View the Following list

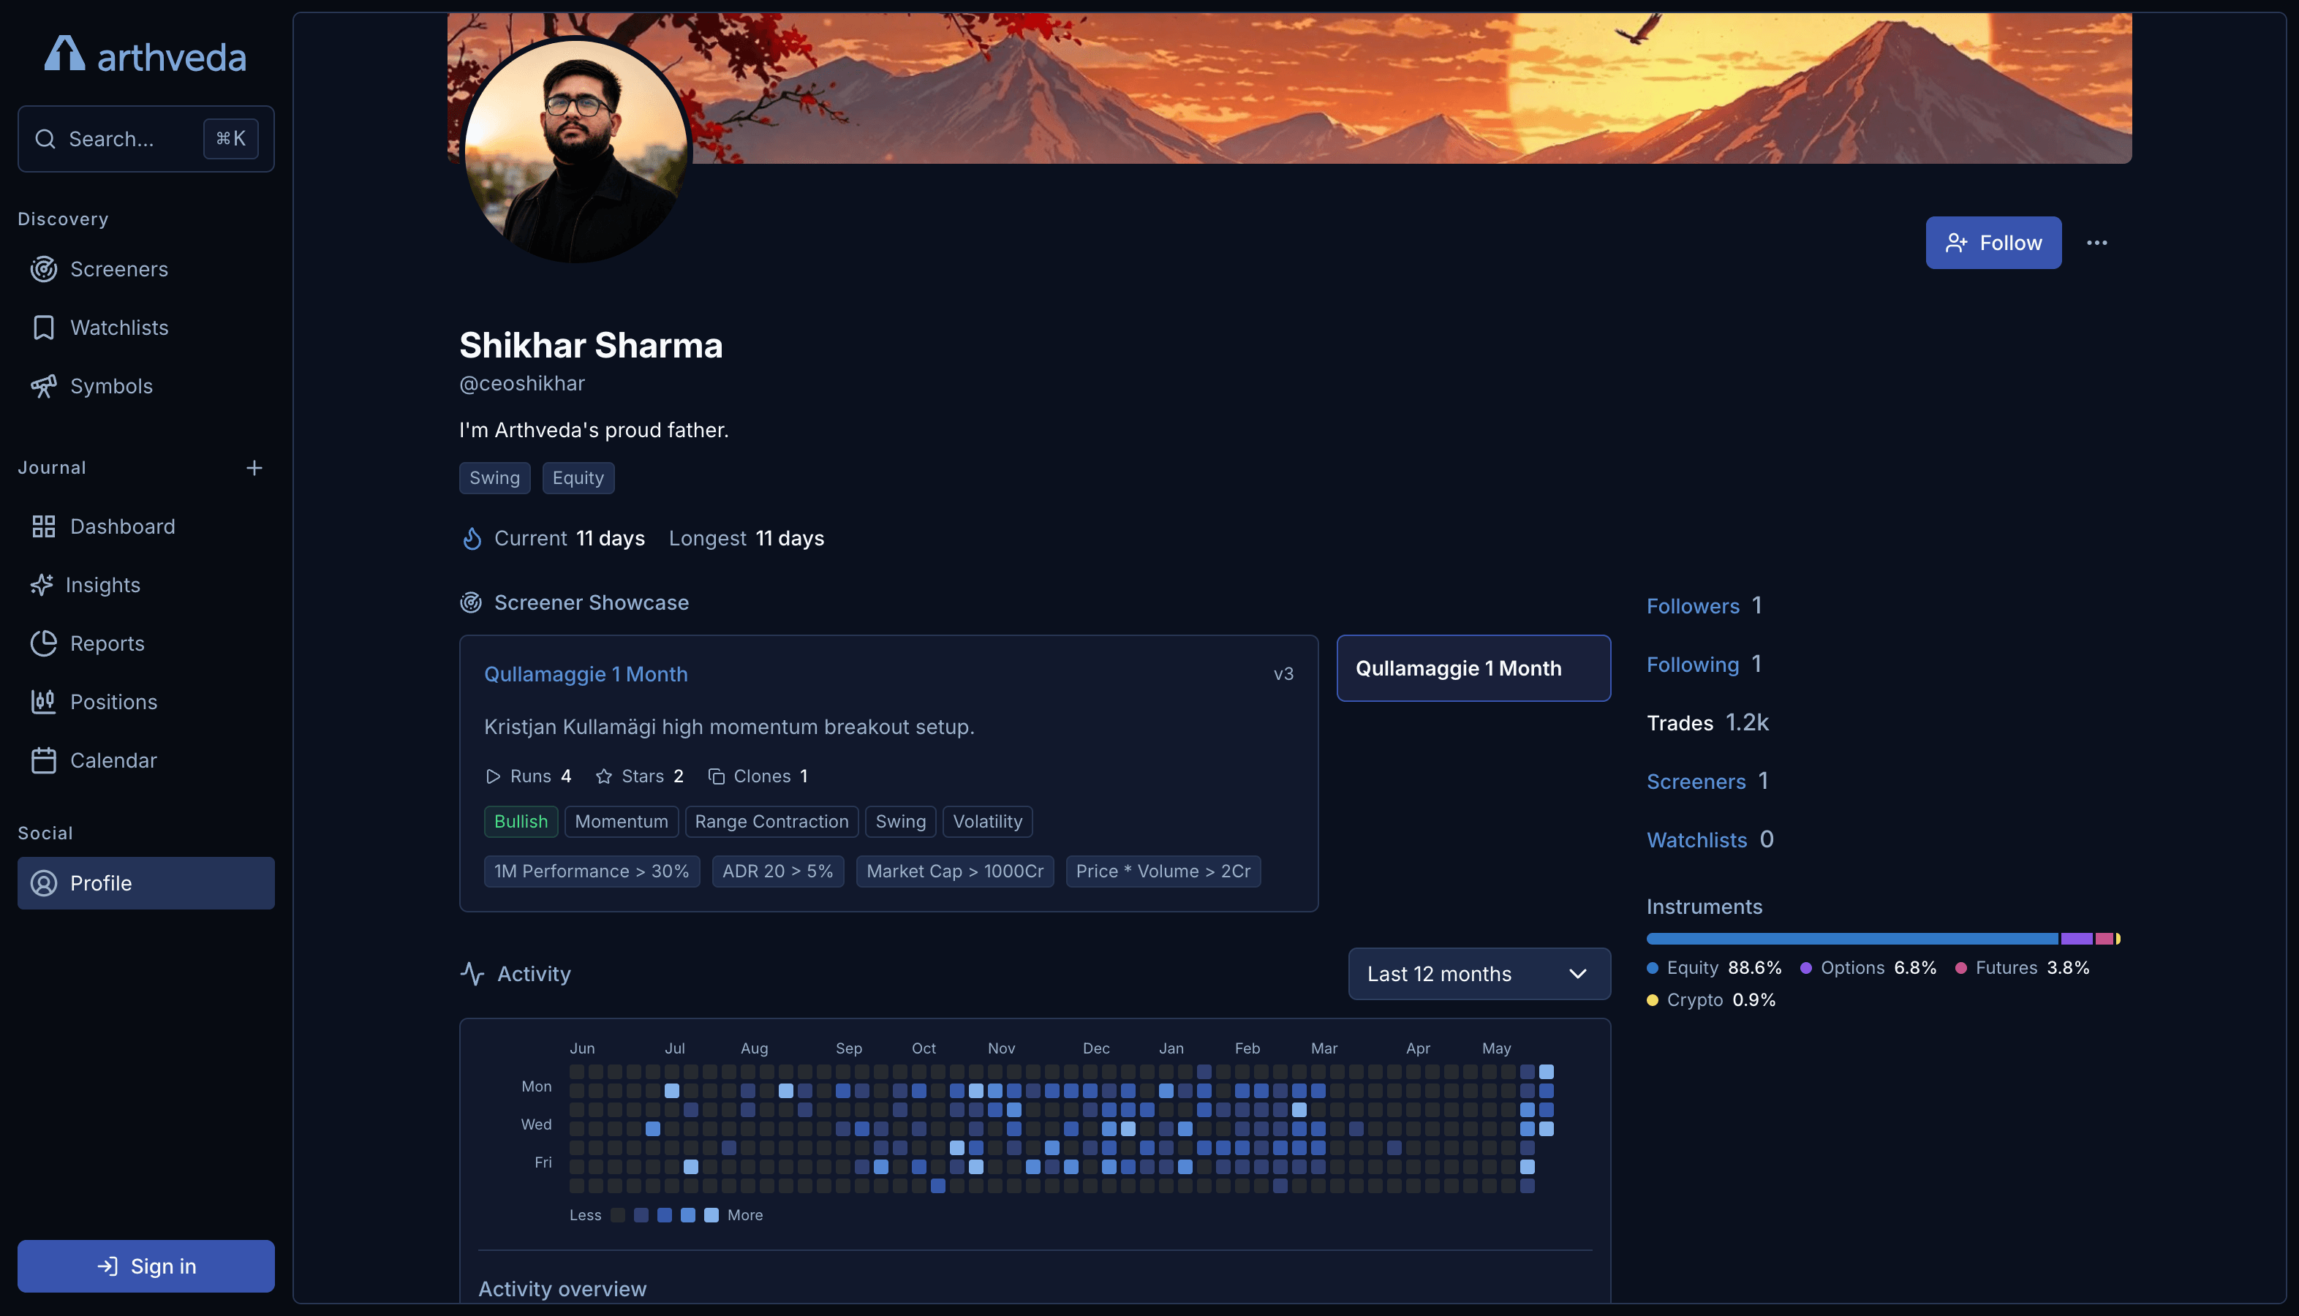tap(1693, 665)
